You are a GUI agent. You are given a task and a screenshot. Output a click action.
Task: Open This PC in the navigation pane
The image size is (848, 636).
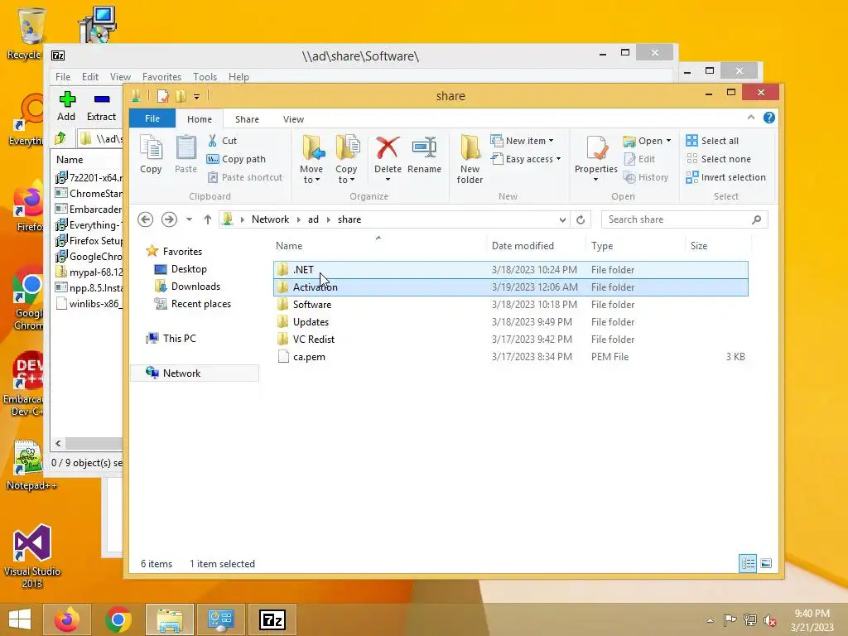coord(179,339)
